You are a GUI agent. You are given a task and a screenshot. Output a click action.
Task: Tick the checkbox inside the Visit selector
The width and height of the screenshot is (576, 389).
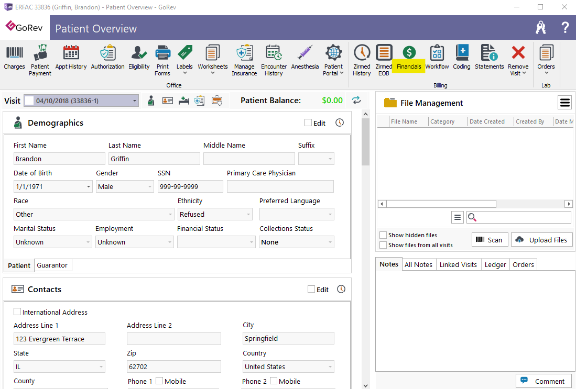tap(29, 101)
